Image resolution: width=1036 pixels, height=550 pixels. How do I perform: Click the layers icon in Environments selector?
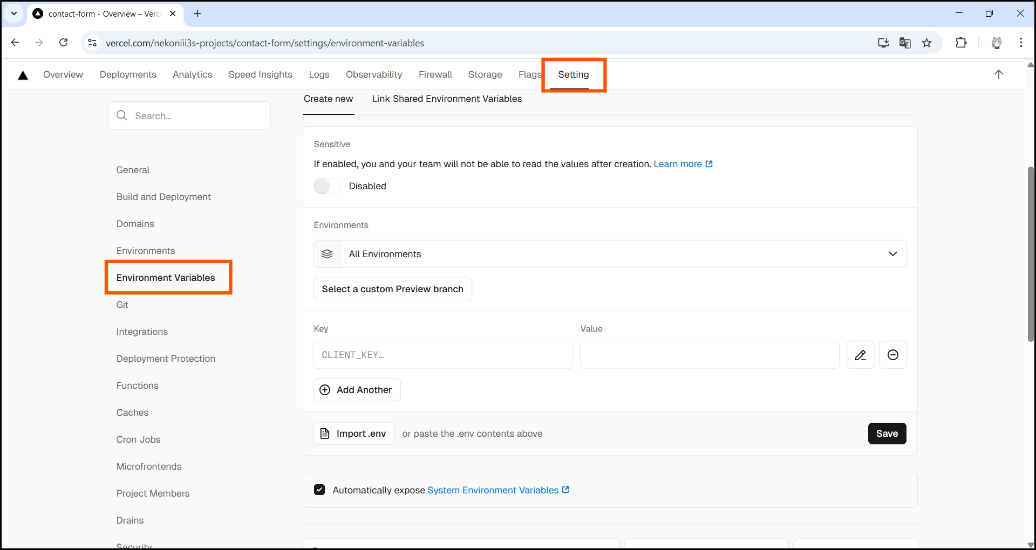(x=327, y=254)
